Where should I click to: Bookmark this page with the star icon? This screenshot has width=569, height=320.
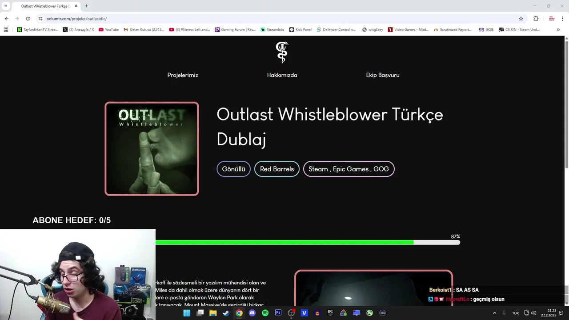tap(521, 19)
